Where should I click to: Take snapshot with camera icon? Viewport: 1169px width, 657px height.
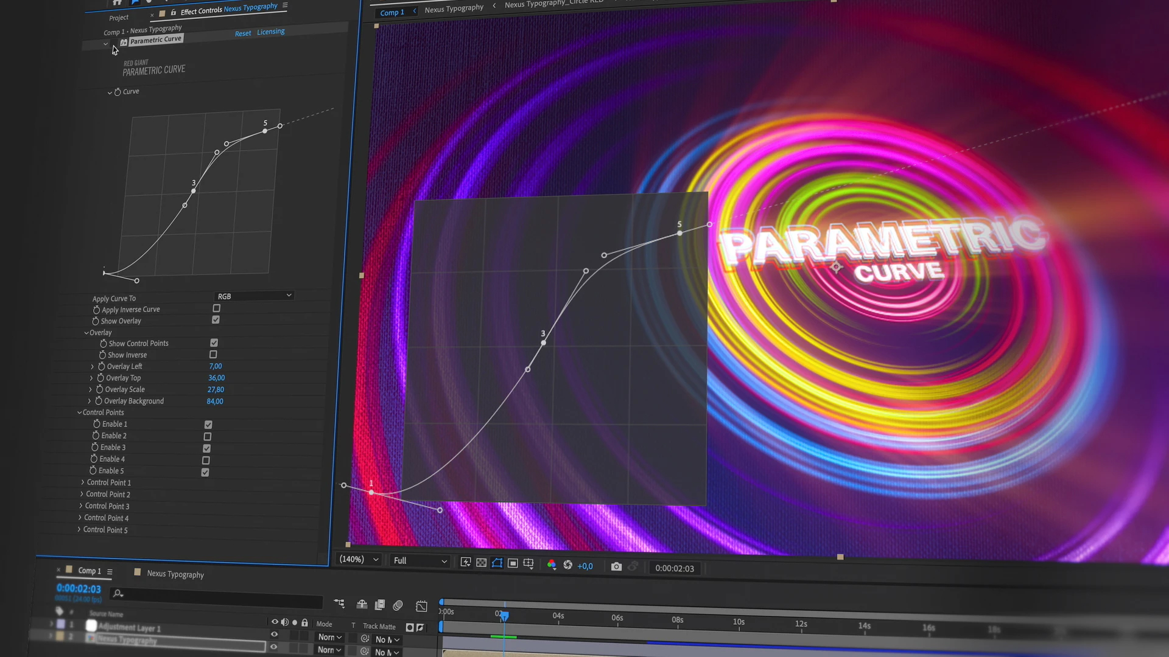[x=616, y=567]
